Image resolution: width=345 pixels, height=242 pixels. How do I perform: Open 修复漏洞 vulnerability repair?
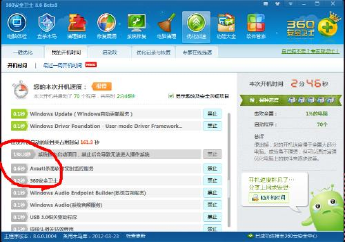pos(106,27)
